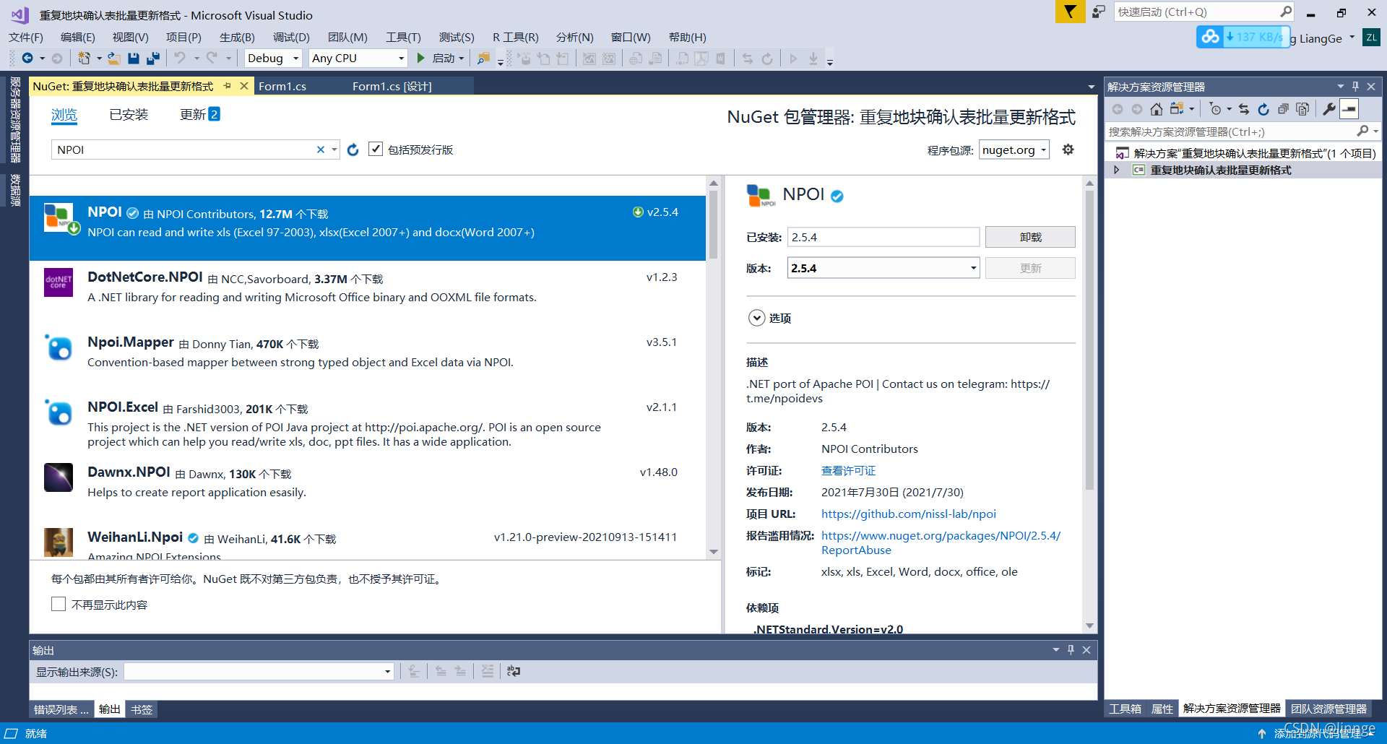
Task: Click the Uninstall (卸载) button
Action: click(x=1030, y=237)
